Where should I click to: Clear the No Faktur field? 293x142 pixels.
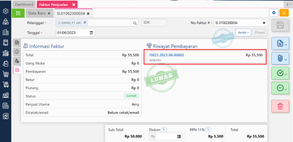[264, 23]
